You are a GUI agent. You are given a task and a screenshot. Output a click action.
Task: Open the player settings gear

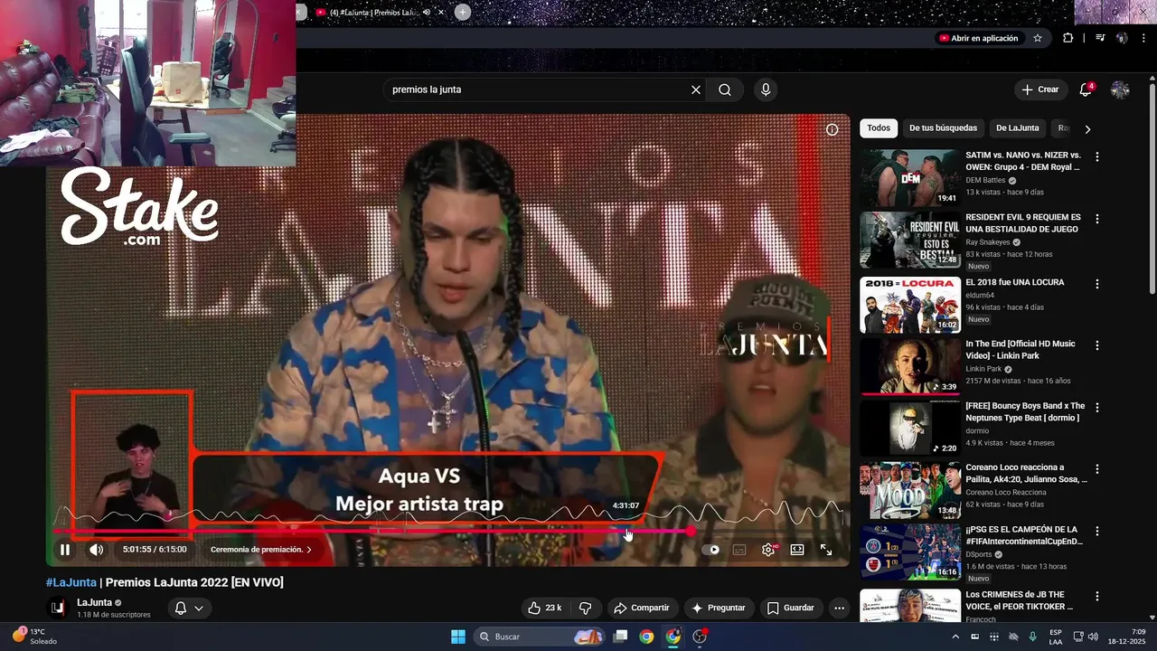coord(768,550)
